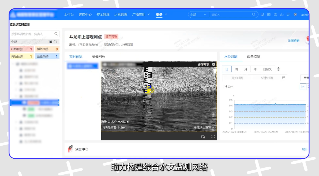Select the 日 (day) time range

[x=227, y=69]
